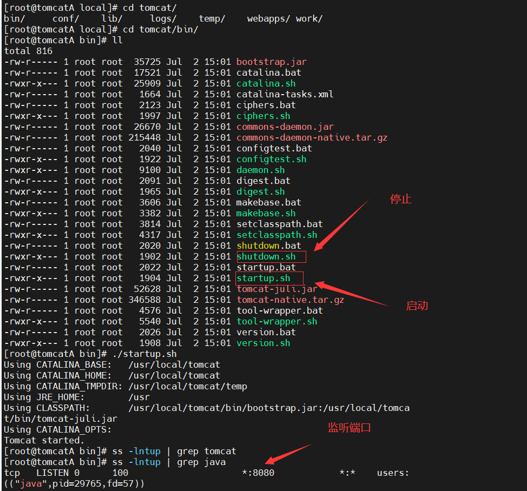
Task: Click the shutdown.sh script name
Action: point(266,256)
